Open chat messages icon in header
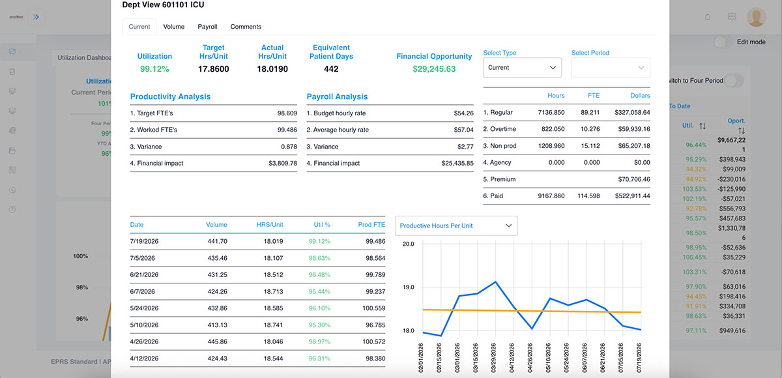Viewport: 782px width, 378px height. tap(732, 17)
